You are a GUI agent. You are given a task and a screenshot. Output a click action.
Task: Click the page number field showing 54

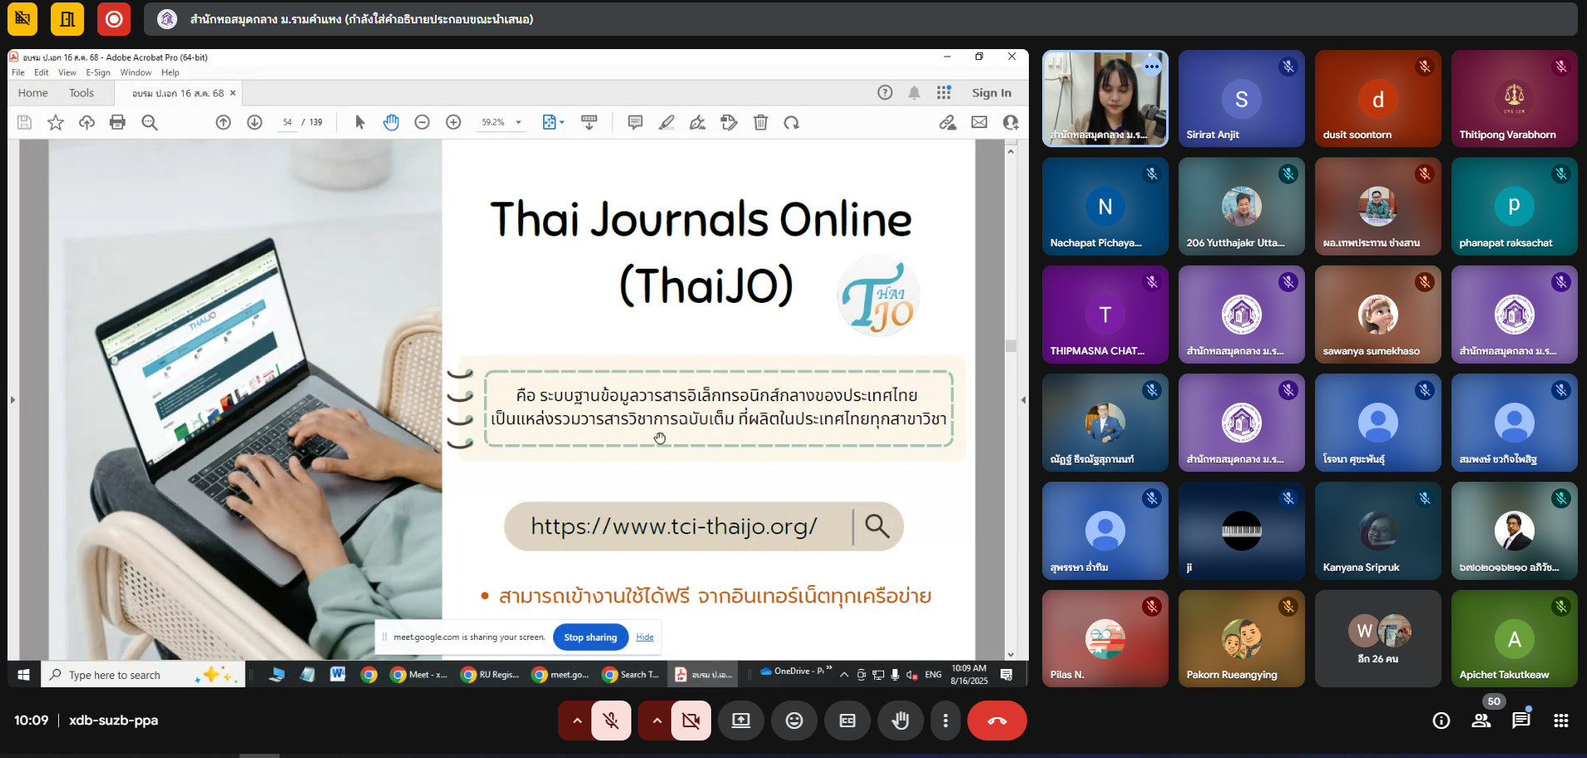(x=287, y=122)
